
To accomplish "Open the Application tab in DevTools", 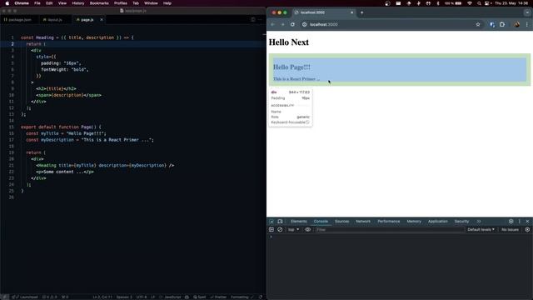I will (x=438, y=222).
